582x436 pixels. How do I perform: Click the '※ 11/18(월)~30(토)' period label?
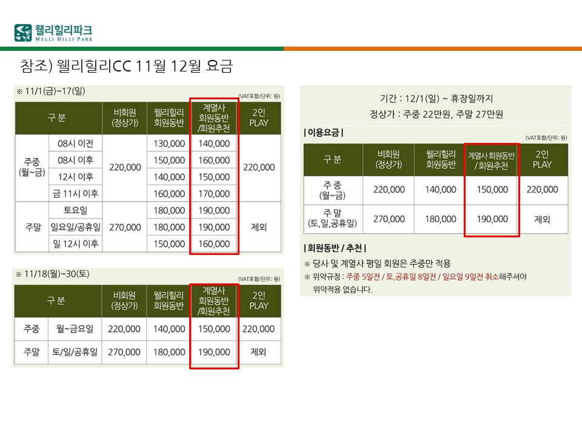53,274
